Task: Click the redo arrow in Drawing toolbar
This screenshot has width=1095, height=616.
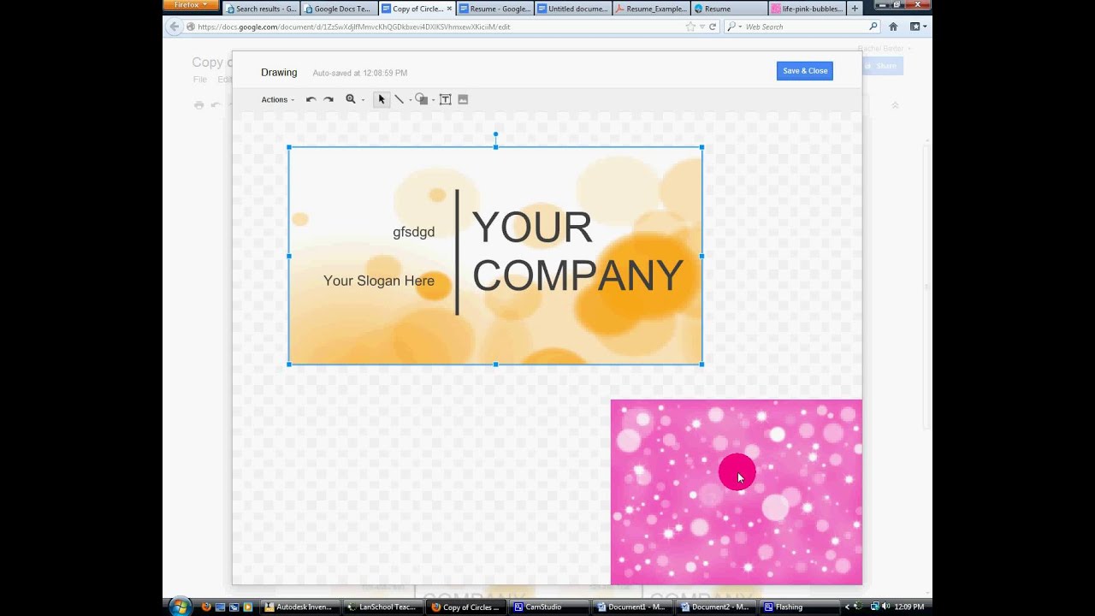Action: (x=328, y=99)
